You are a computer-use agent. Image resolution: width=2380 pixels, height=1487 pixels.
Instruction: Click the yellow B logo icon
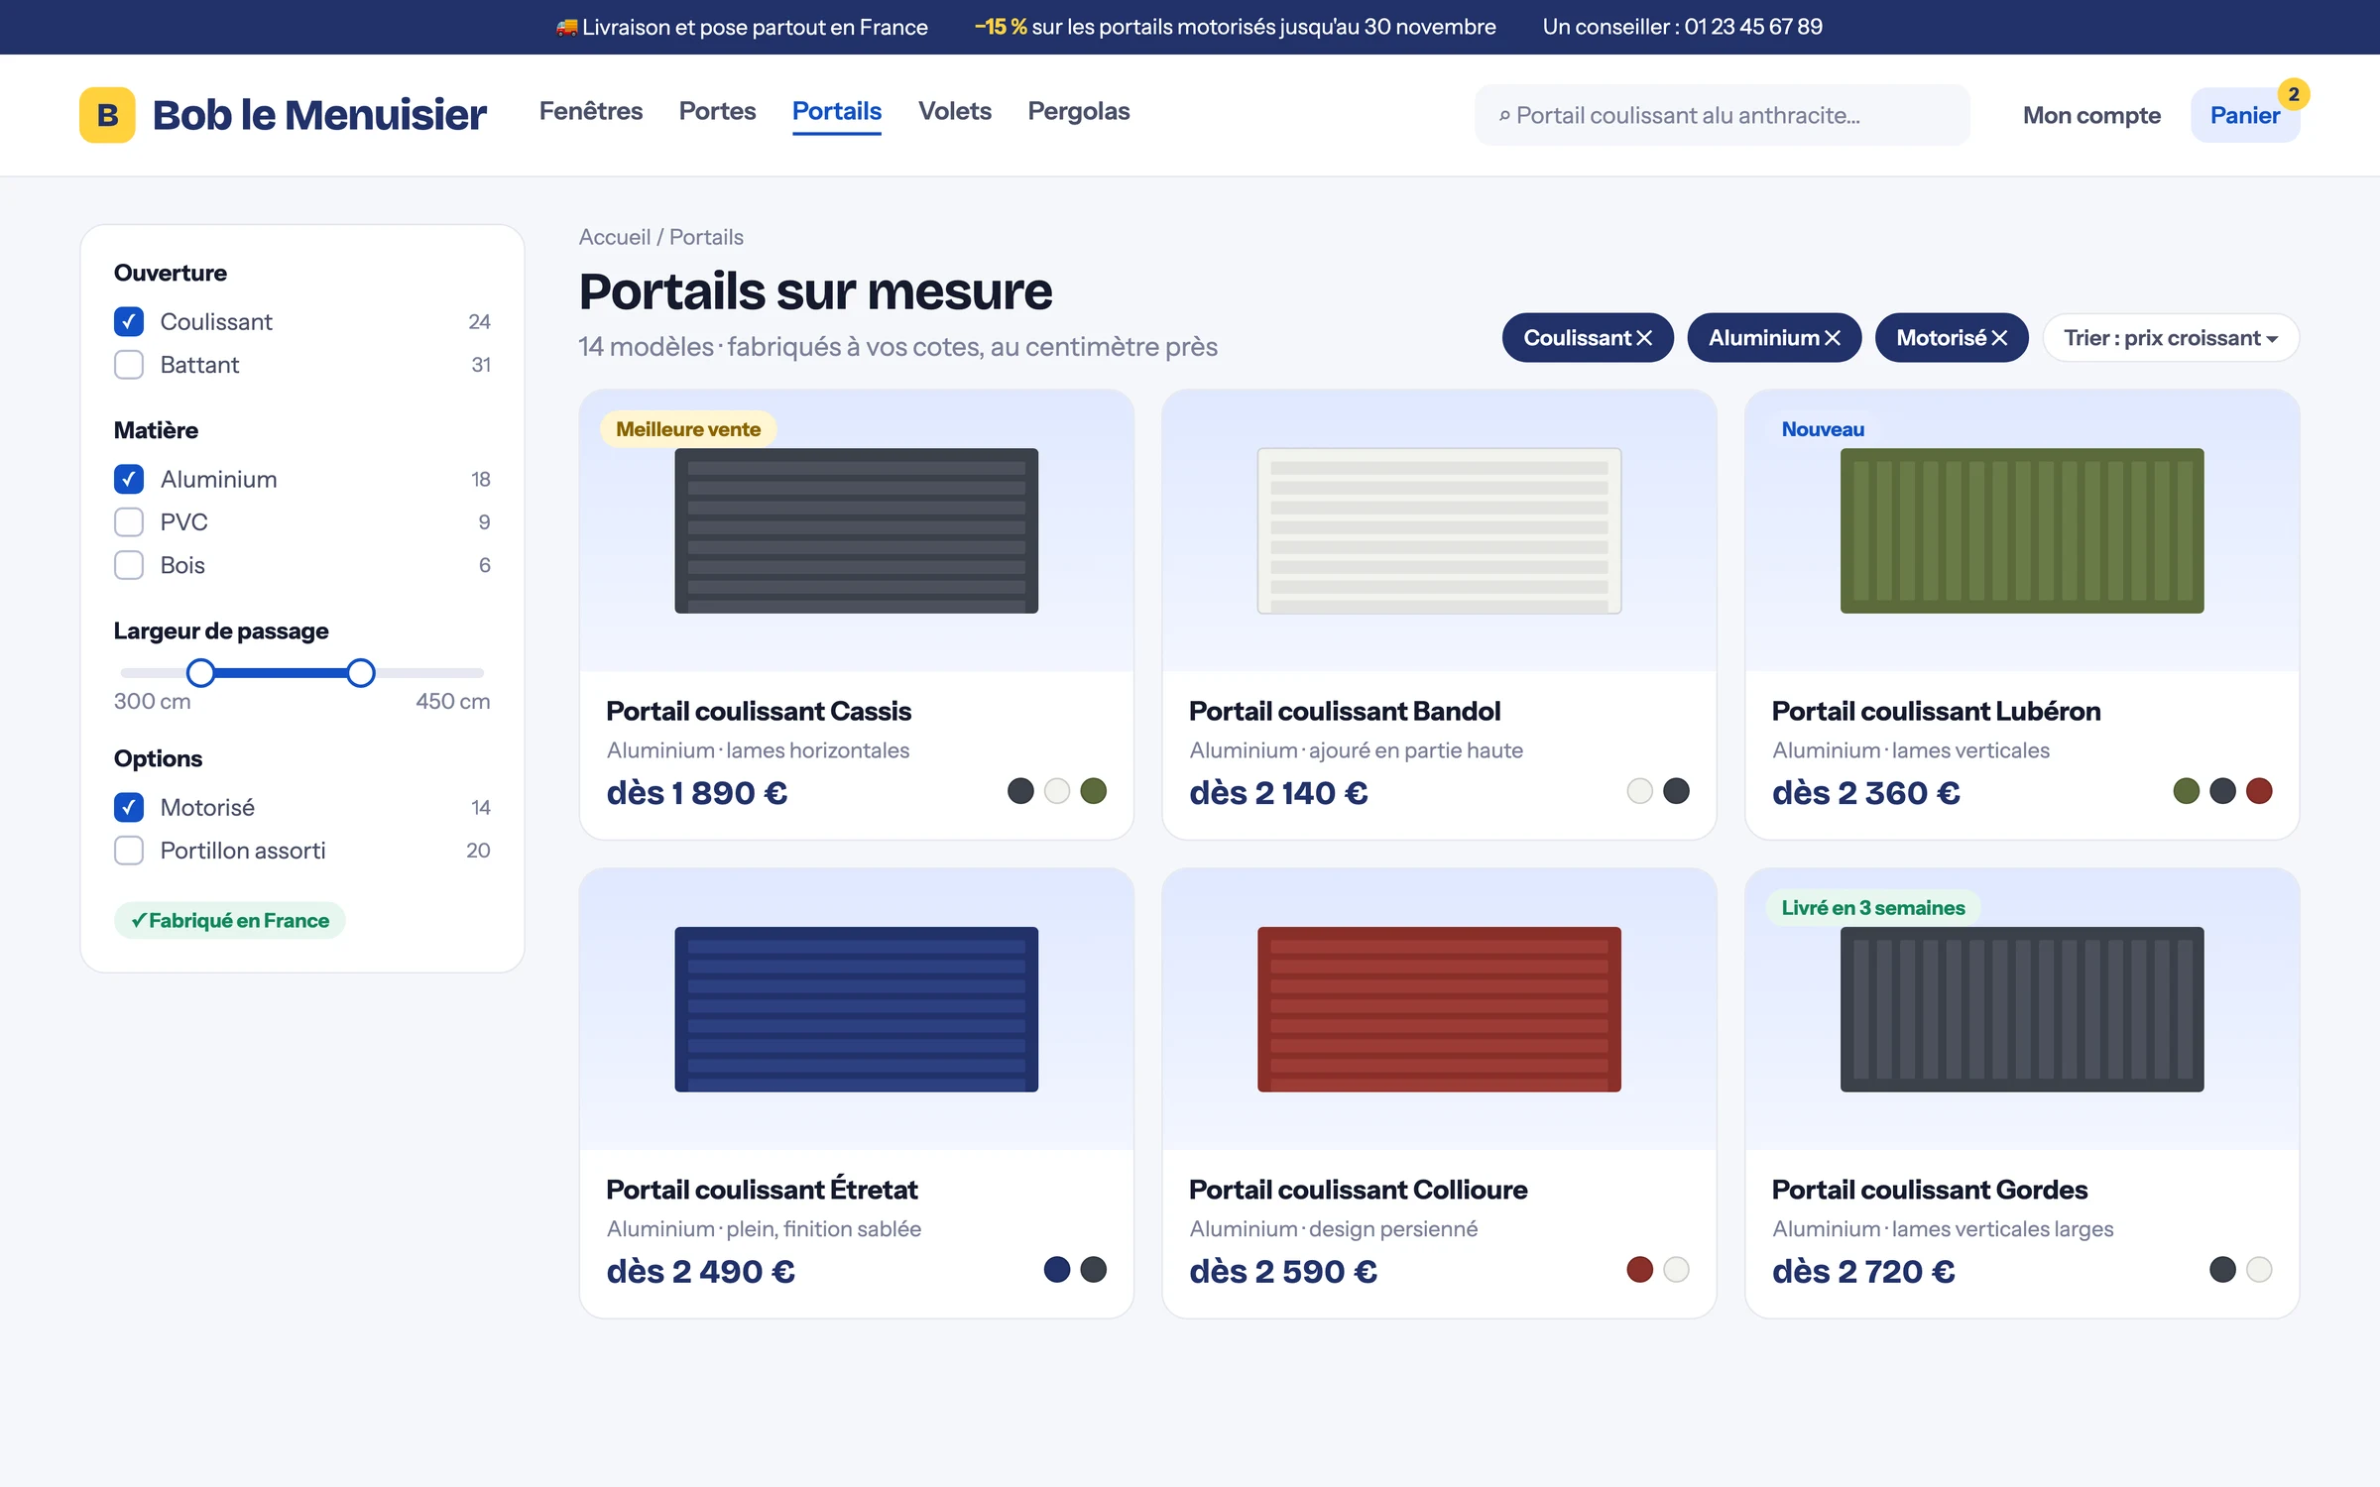pos(107,115)
